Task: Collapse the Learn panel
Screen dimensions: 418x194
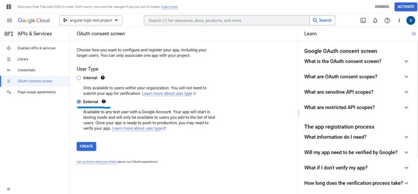Action: click(x=413, y=34)
